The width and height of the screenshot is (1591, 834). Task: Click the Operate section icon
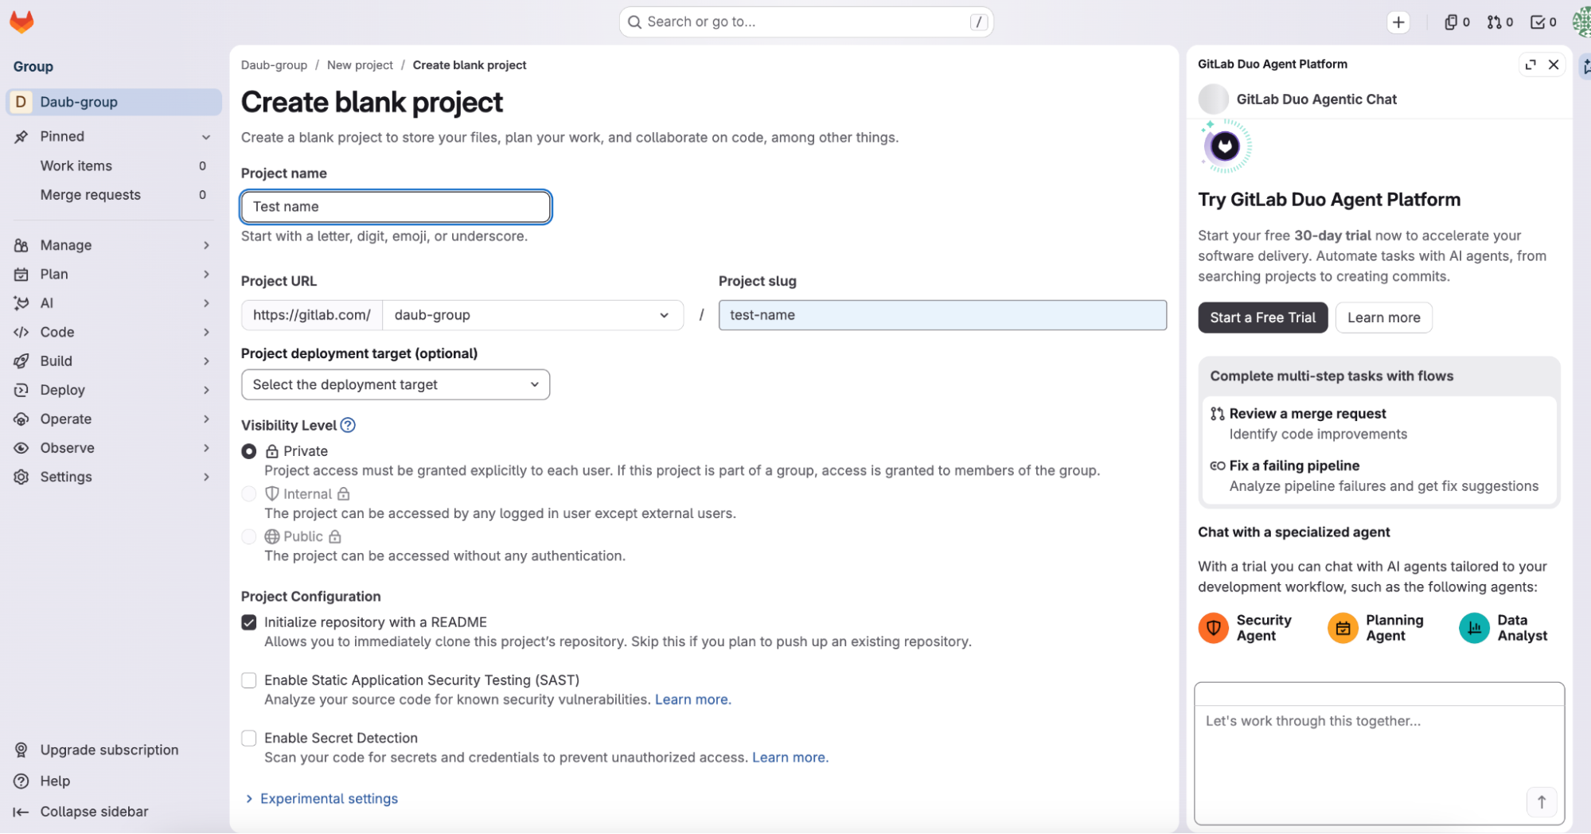coord(21,419)
